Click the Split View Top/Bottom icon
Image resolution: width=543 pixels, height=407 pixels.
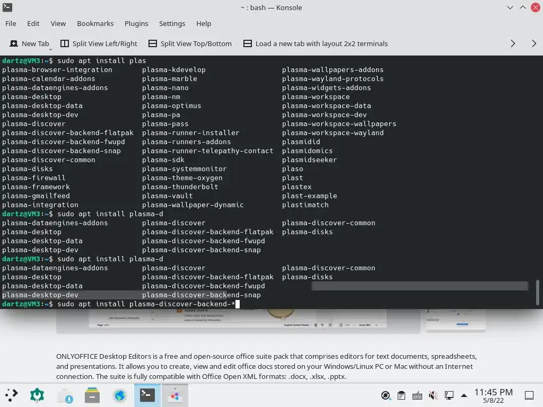pyautogui.click(x=153, y=43)
